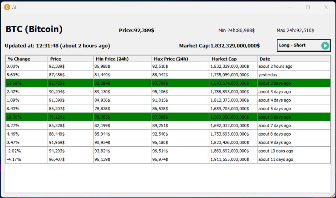
Task: Select the price cell 91,390$
Action: click(x=70, y=100)
